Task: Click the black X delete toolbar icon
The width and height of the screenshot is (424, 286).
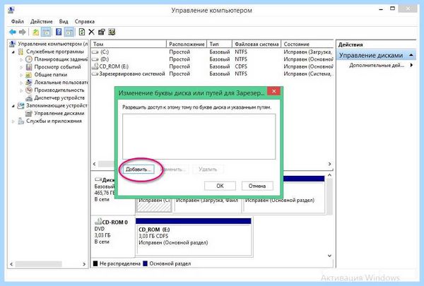Action: click(x=91, y=32)
